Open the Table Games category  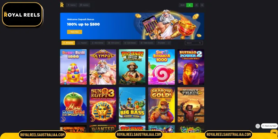[147, 43]
